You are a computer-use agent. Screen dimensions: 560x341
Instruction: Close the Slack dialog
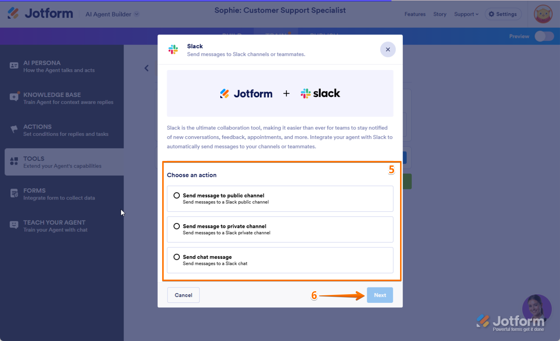[x=388, y=49]
